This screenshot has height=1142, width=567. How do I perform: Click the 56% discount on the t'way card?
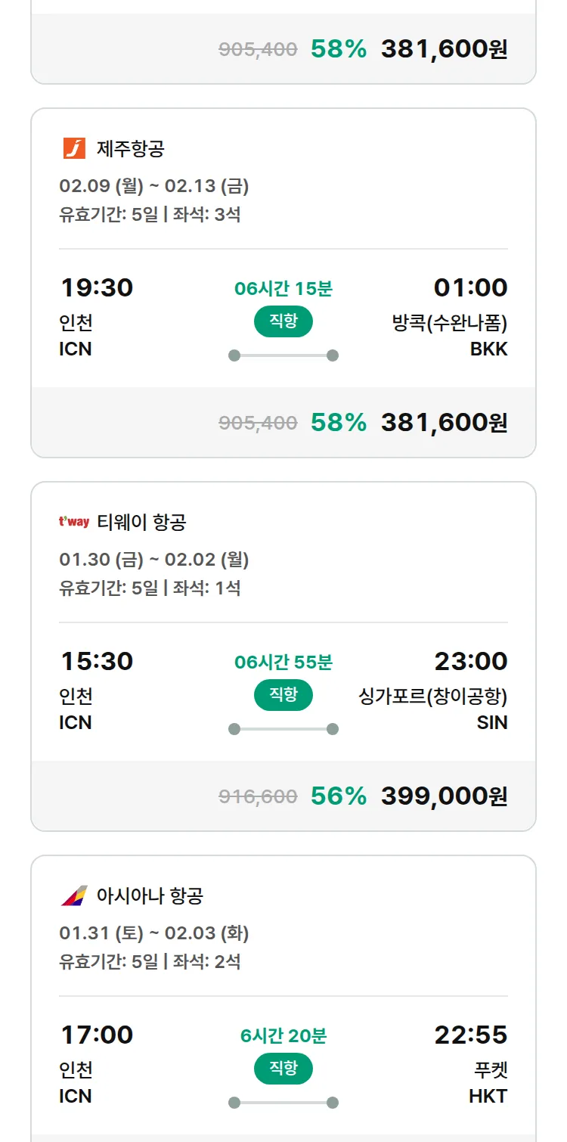coord(338,796)
